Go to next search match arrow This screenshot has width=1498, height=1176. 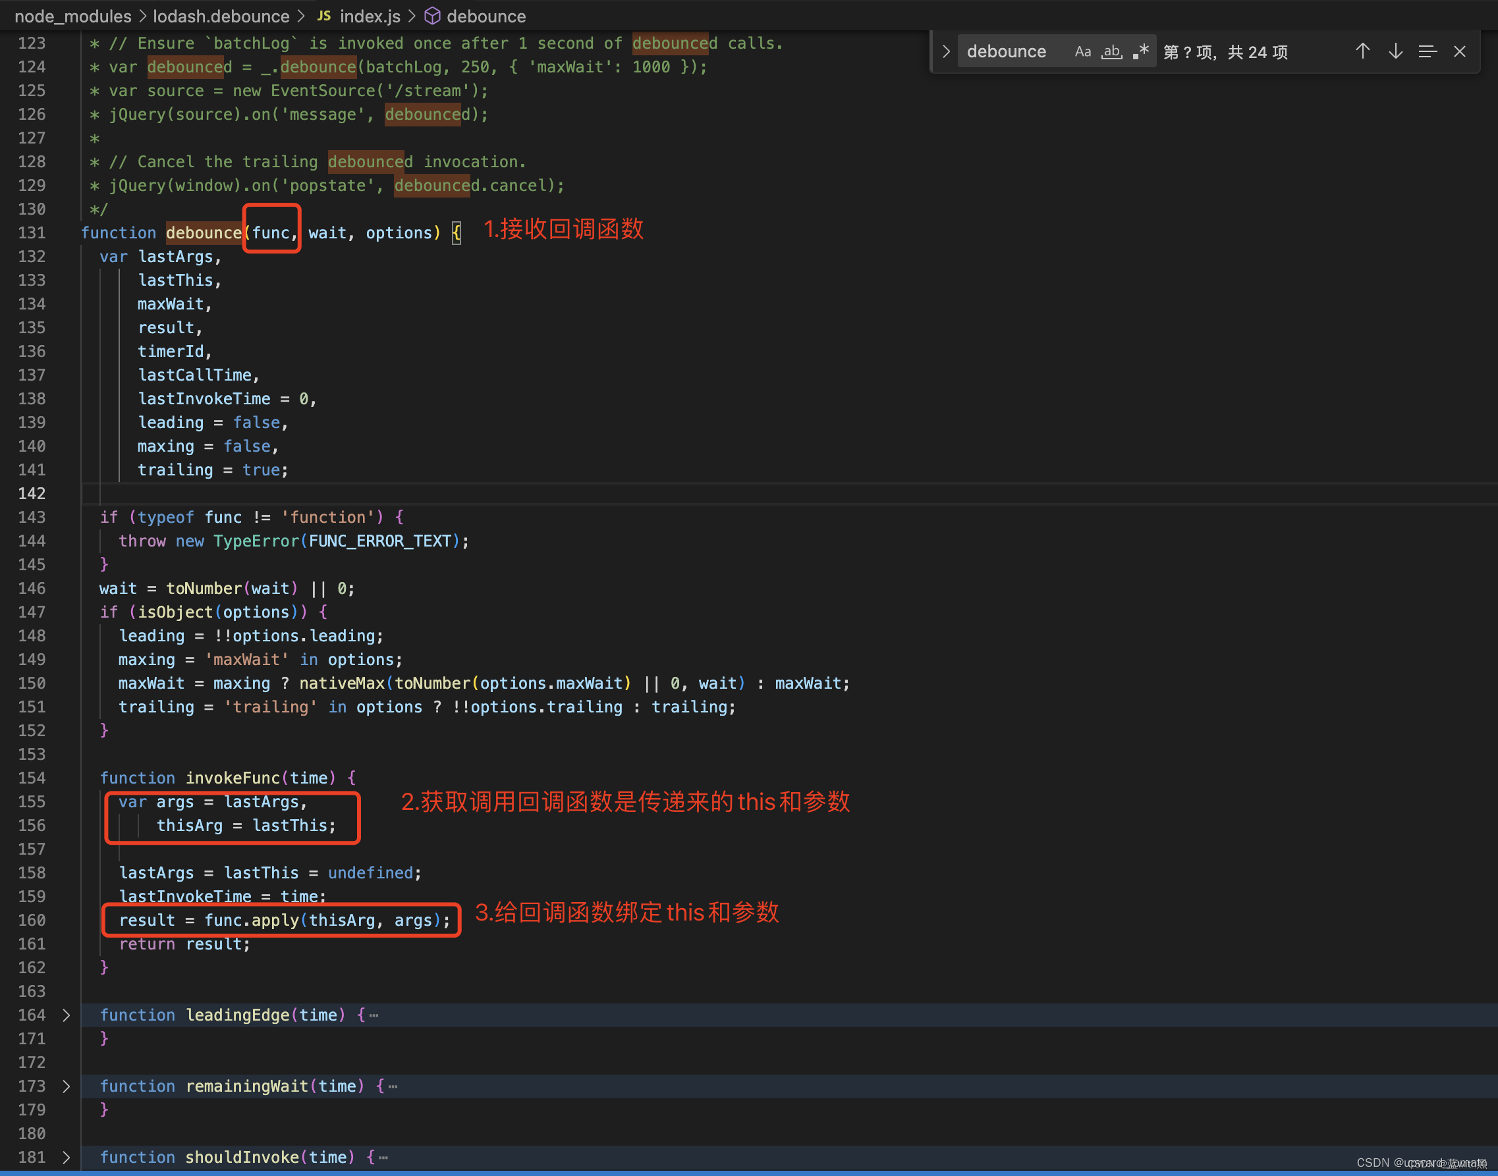[1395, 51]
